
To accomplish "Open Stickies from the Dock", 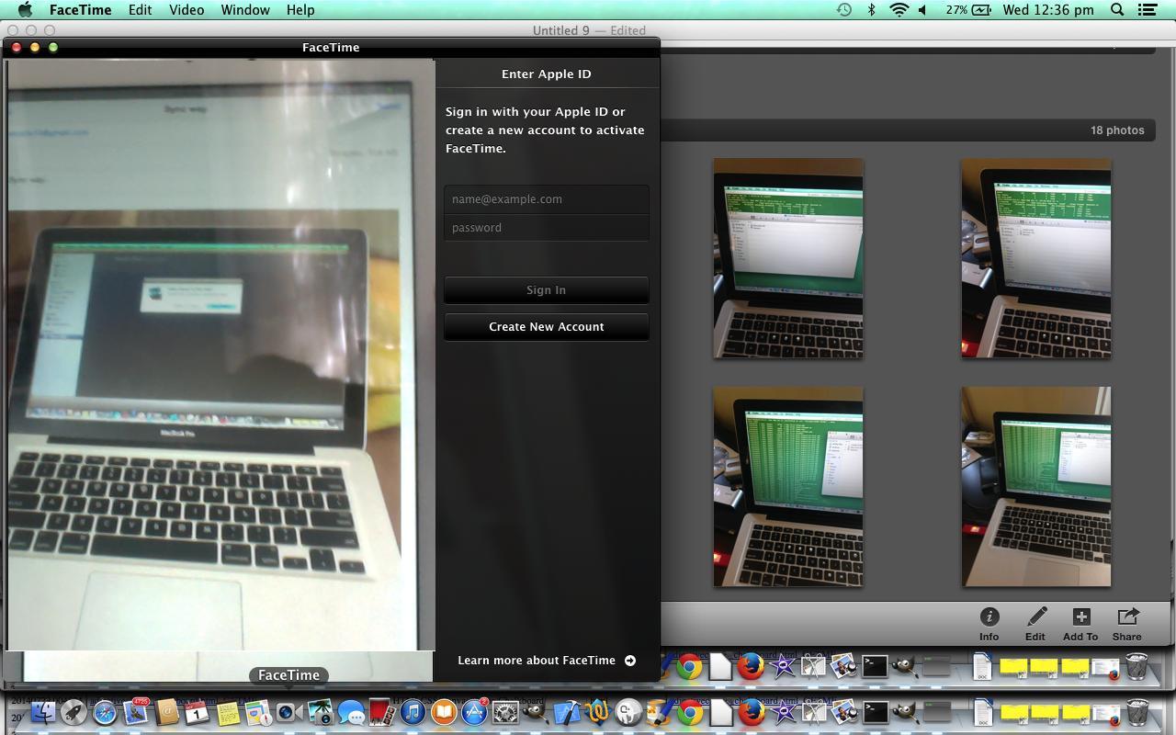I will (228, 713).
